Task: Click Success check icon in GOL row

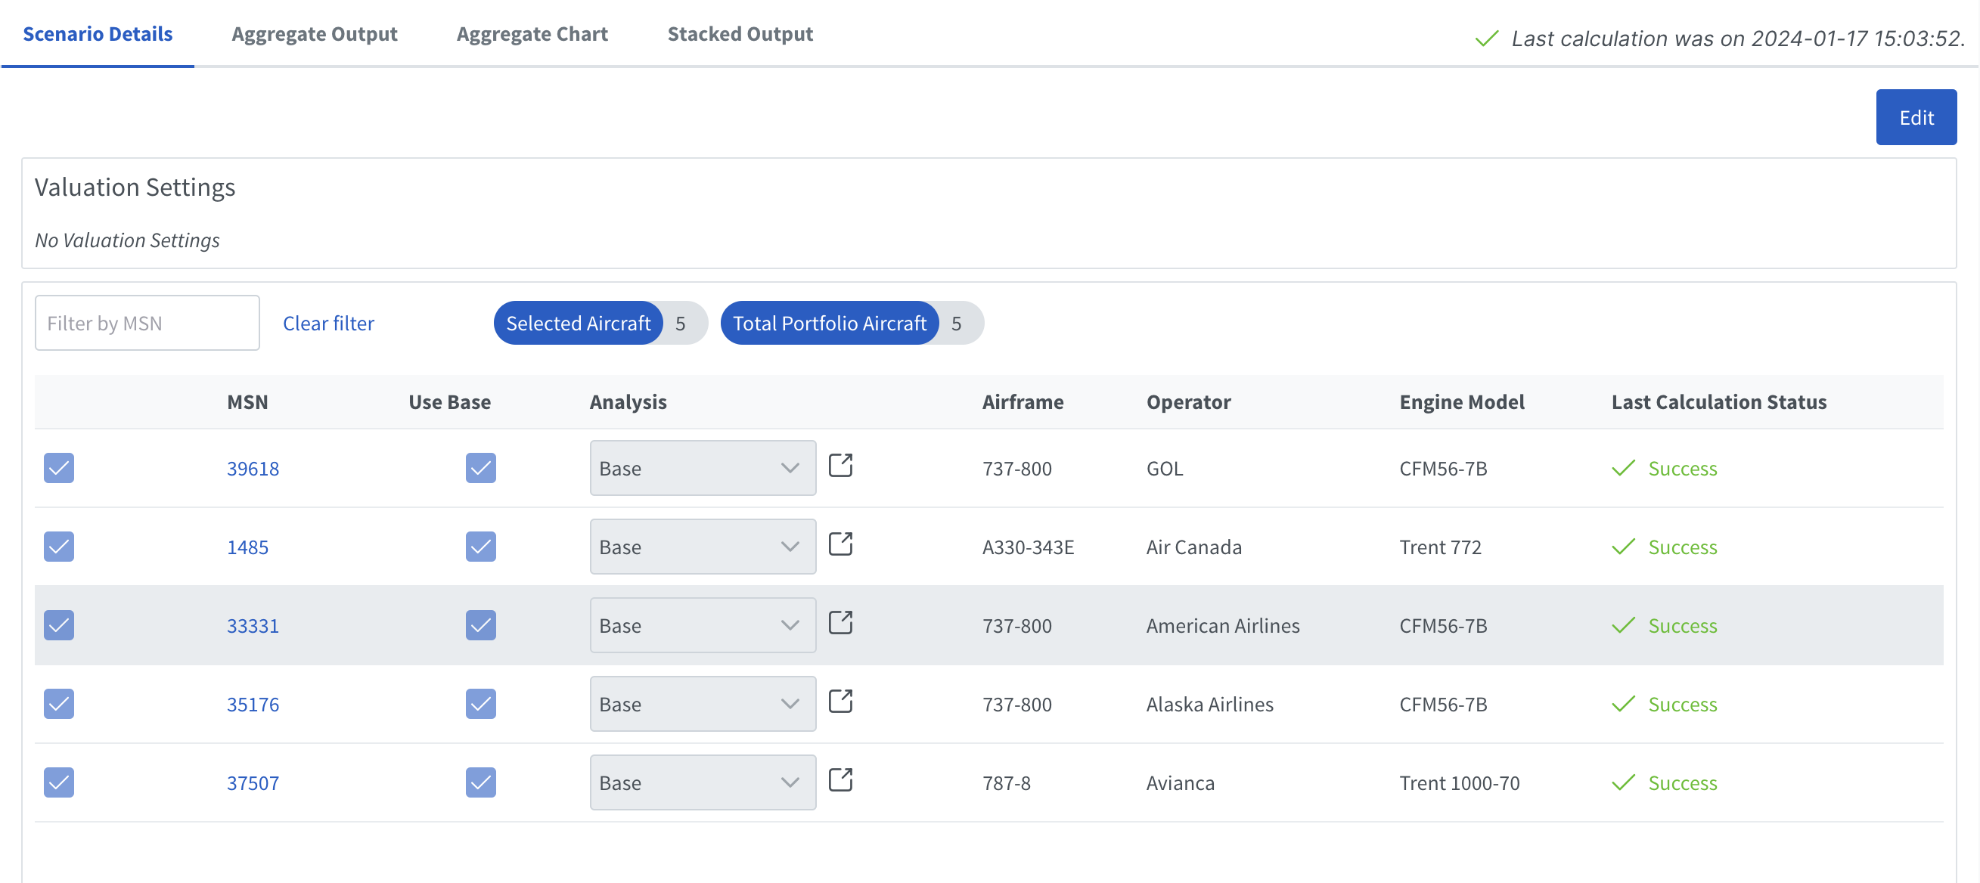Action: 1622,468
